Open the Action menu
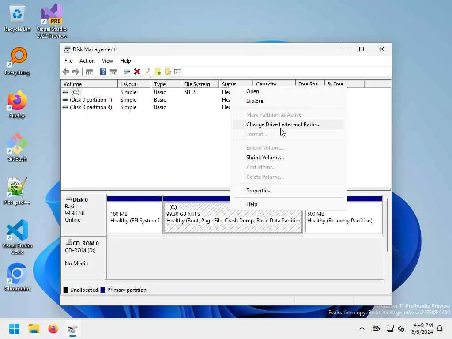 (x=87, y=61)
